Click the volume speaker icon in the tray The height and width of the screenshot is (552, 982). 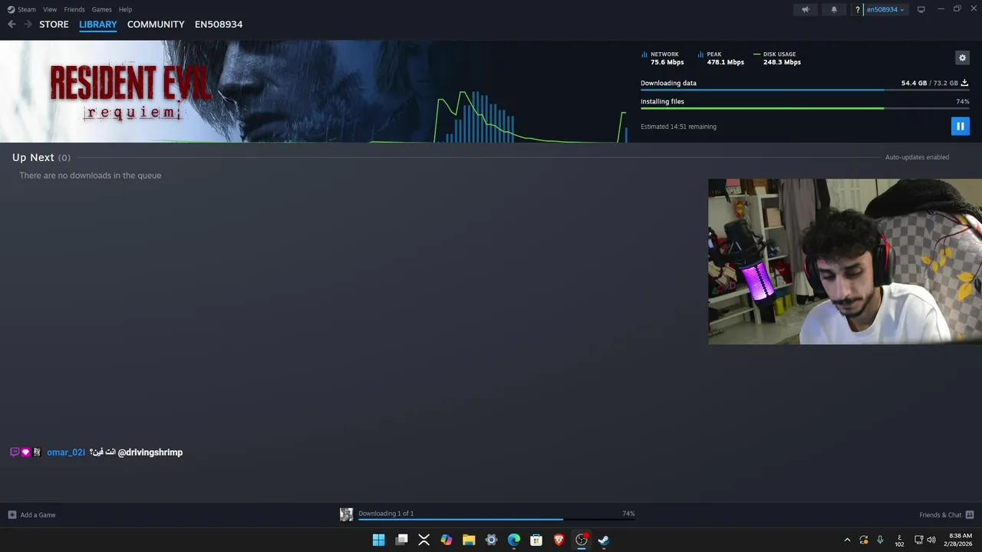pyautogui.click(x=931, y=540)
